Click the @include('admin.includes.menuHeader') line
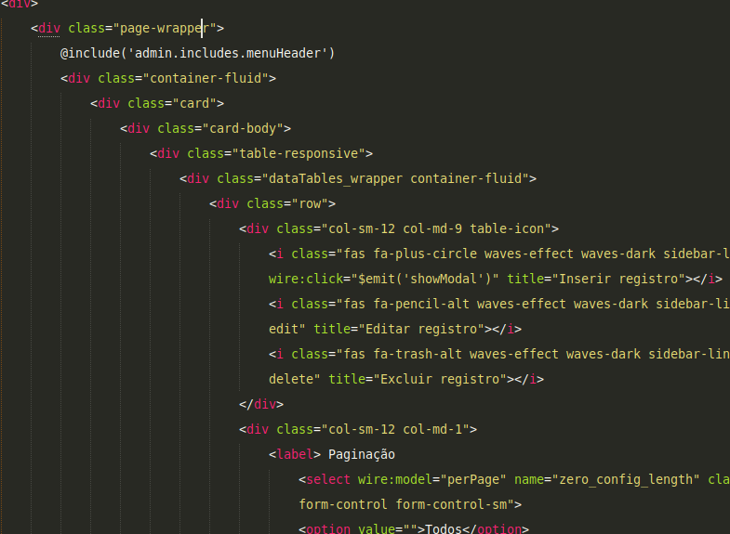 [197, 54]
